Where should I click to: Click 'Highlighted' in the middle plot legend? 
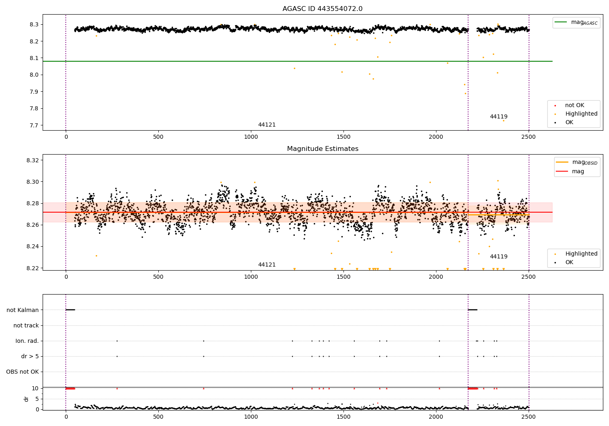[x=581, y=254]
